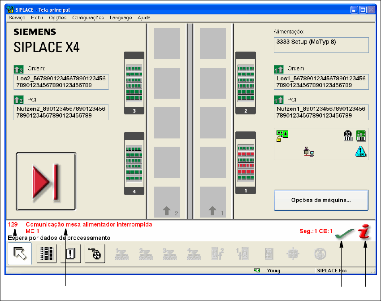The image size is (381, 301).
Task: Open the Opções menu
Action: [x=57, y=18]
